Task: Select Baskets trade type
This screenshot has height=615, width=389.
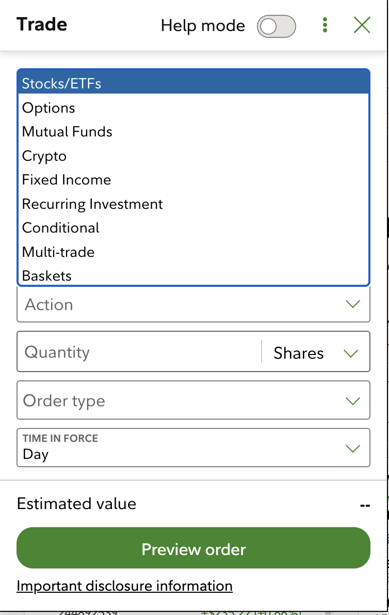Action: click(193, 275)
